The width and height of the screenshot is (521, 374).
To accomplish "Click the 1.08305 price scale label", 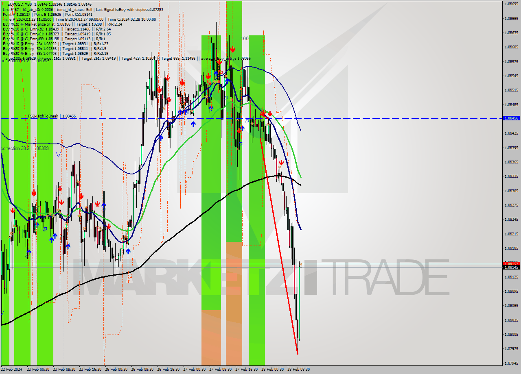I will (x=511, y=191).
